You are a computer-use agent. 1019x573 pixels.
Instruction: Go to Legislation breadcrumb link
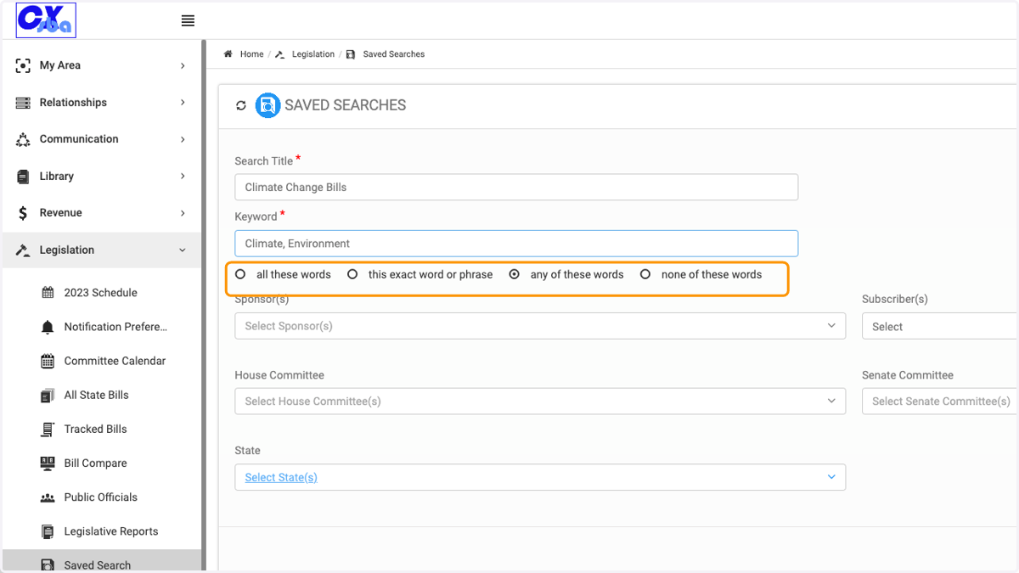[x=313, y=54]
